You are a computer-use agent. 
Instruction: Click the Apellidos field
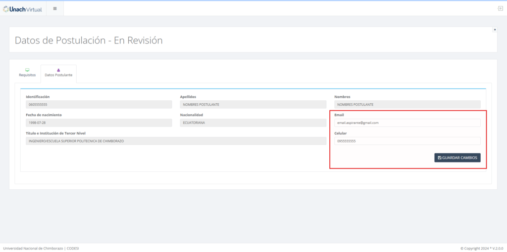point(253,105)
